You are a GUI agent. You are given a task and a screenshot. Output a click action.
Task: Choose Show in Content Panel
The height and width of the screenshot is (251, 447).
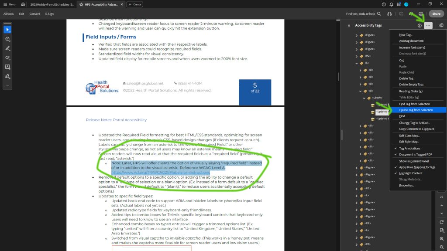click(x=414, y=161)
